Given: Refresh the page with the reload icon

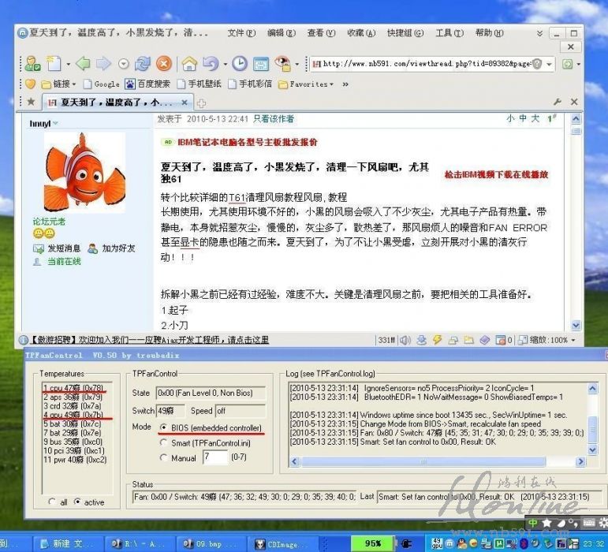Looking at the screenshot, I should [x=143, y=64].
